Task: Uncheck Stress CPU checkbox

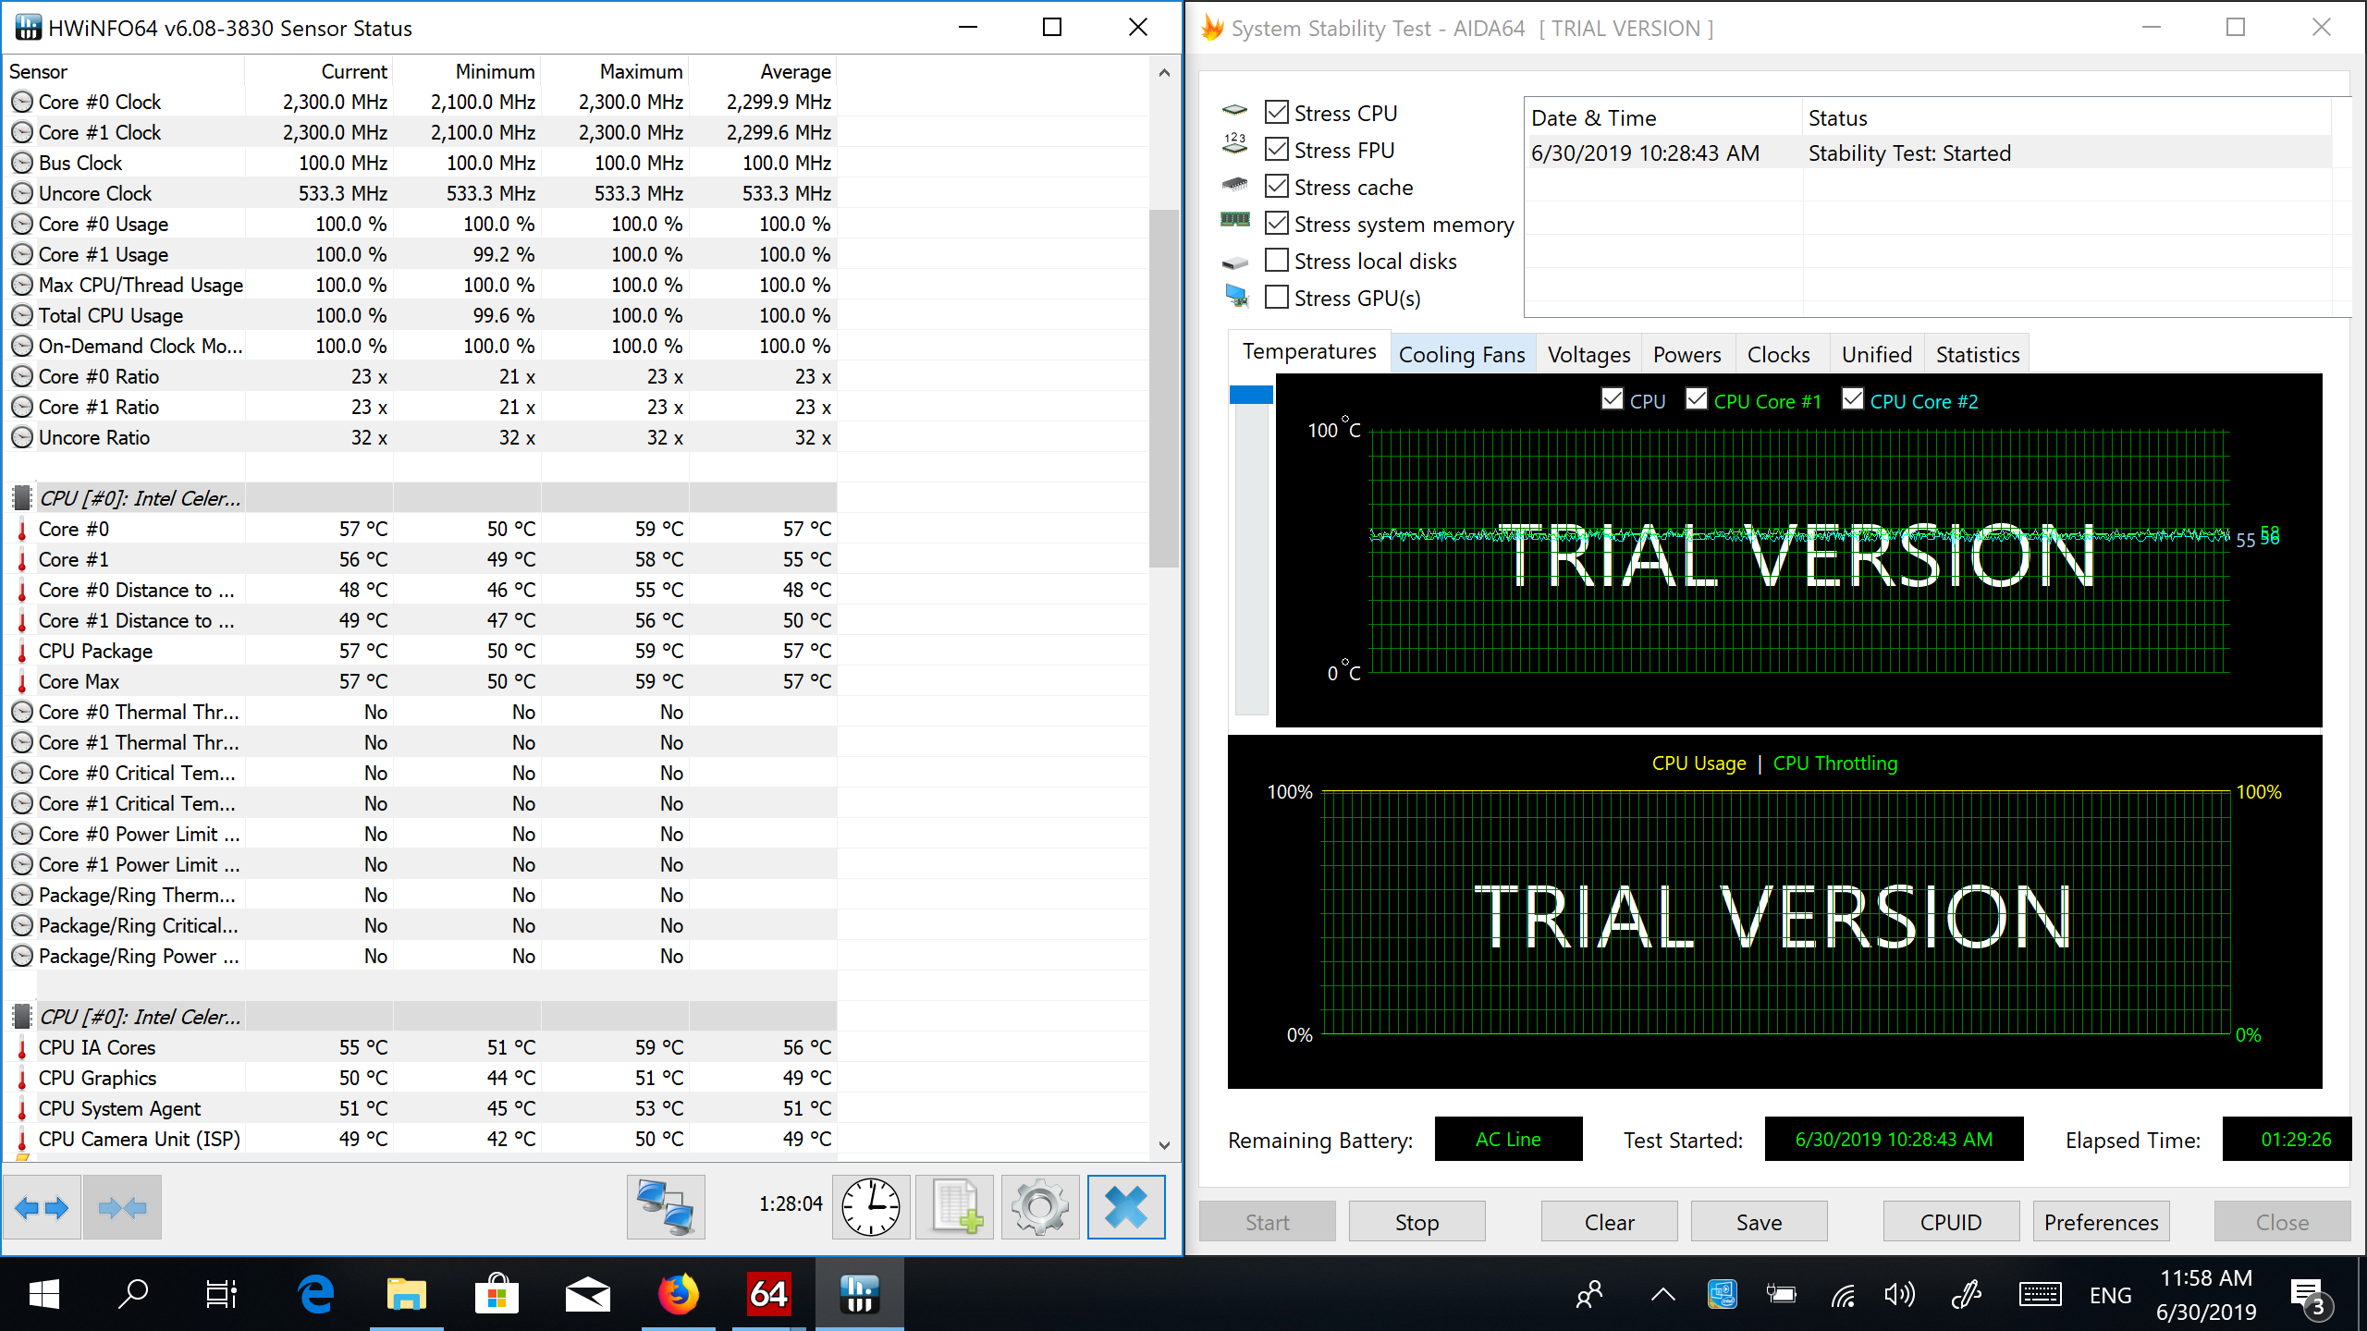Action: [1277, 113]
